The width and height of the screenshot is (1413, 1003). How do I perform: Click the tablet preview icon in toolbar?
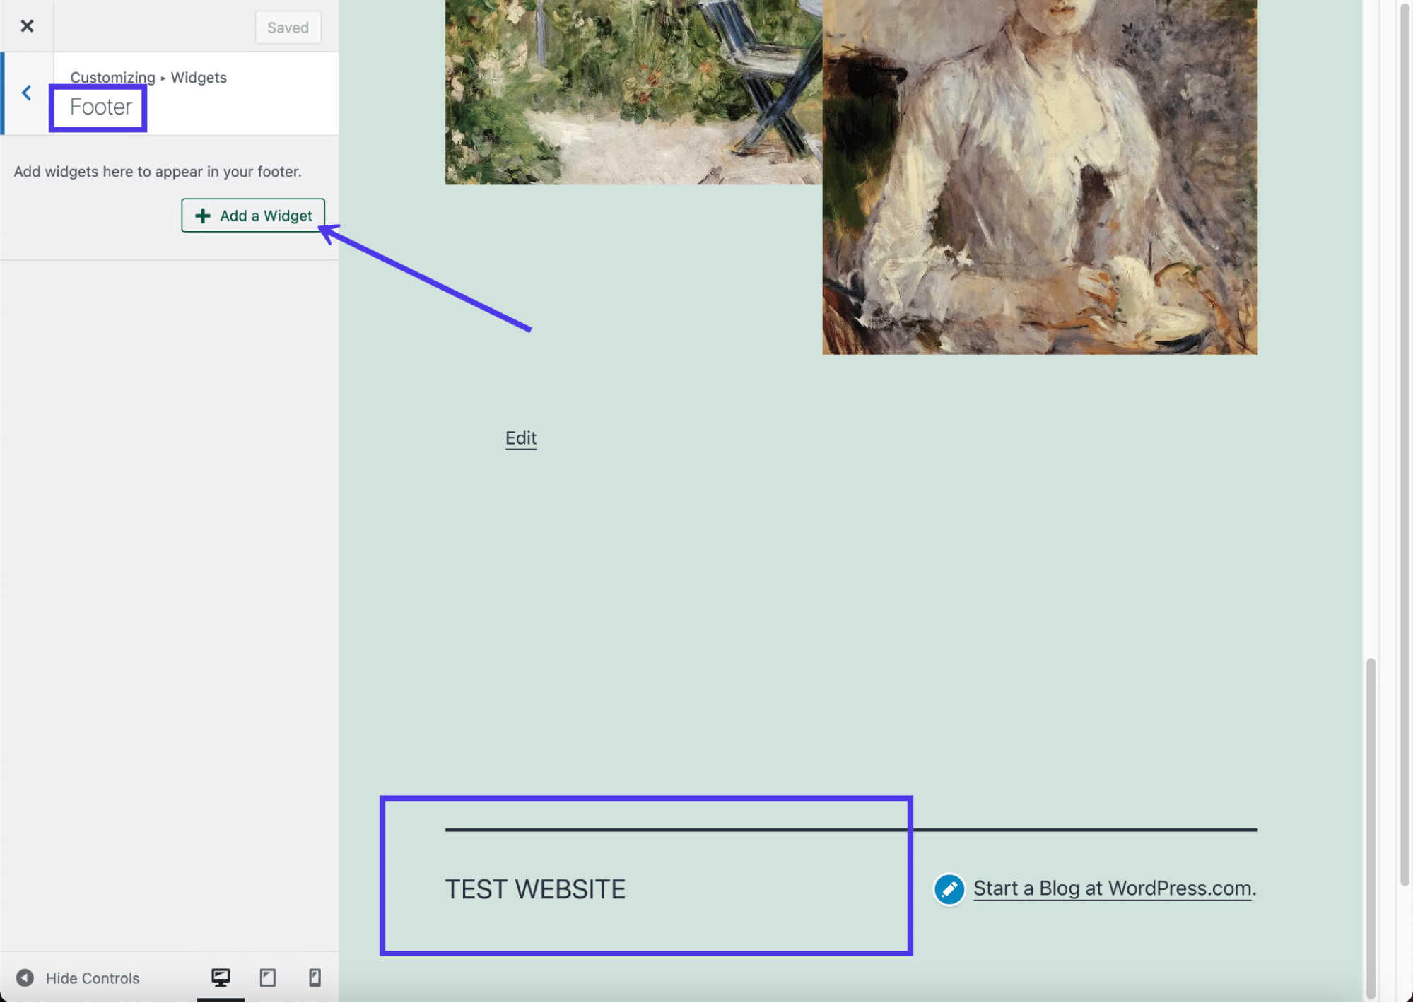click(267, 978)
